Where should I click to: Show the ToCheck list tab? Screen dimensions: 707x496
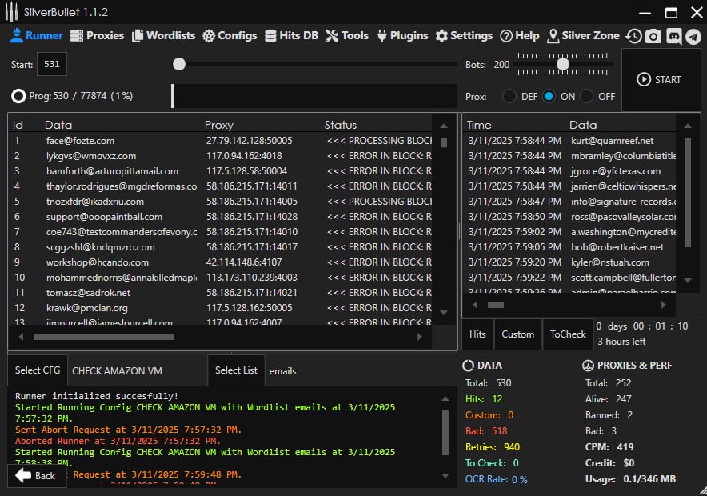568,334
